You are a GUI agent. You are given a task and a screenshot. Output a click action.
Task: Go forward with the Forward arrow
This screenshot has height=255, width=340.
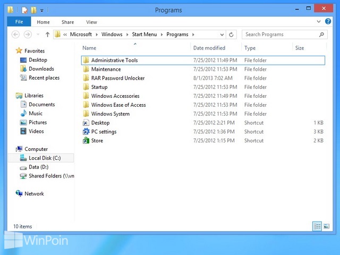click(x=28, y=35)
